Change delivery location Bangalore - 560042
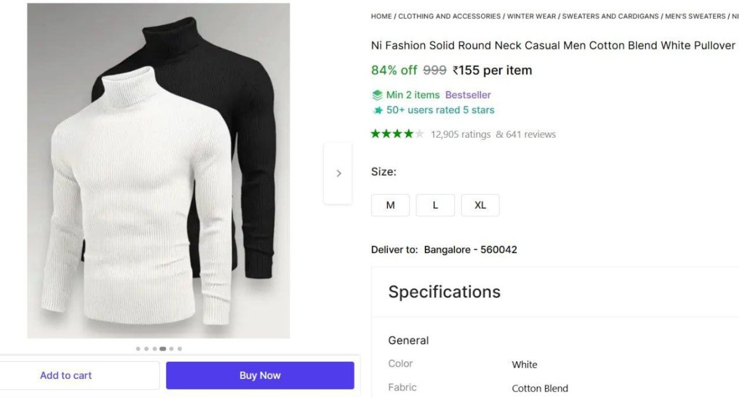 470,250
